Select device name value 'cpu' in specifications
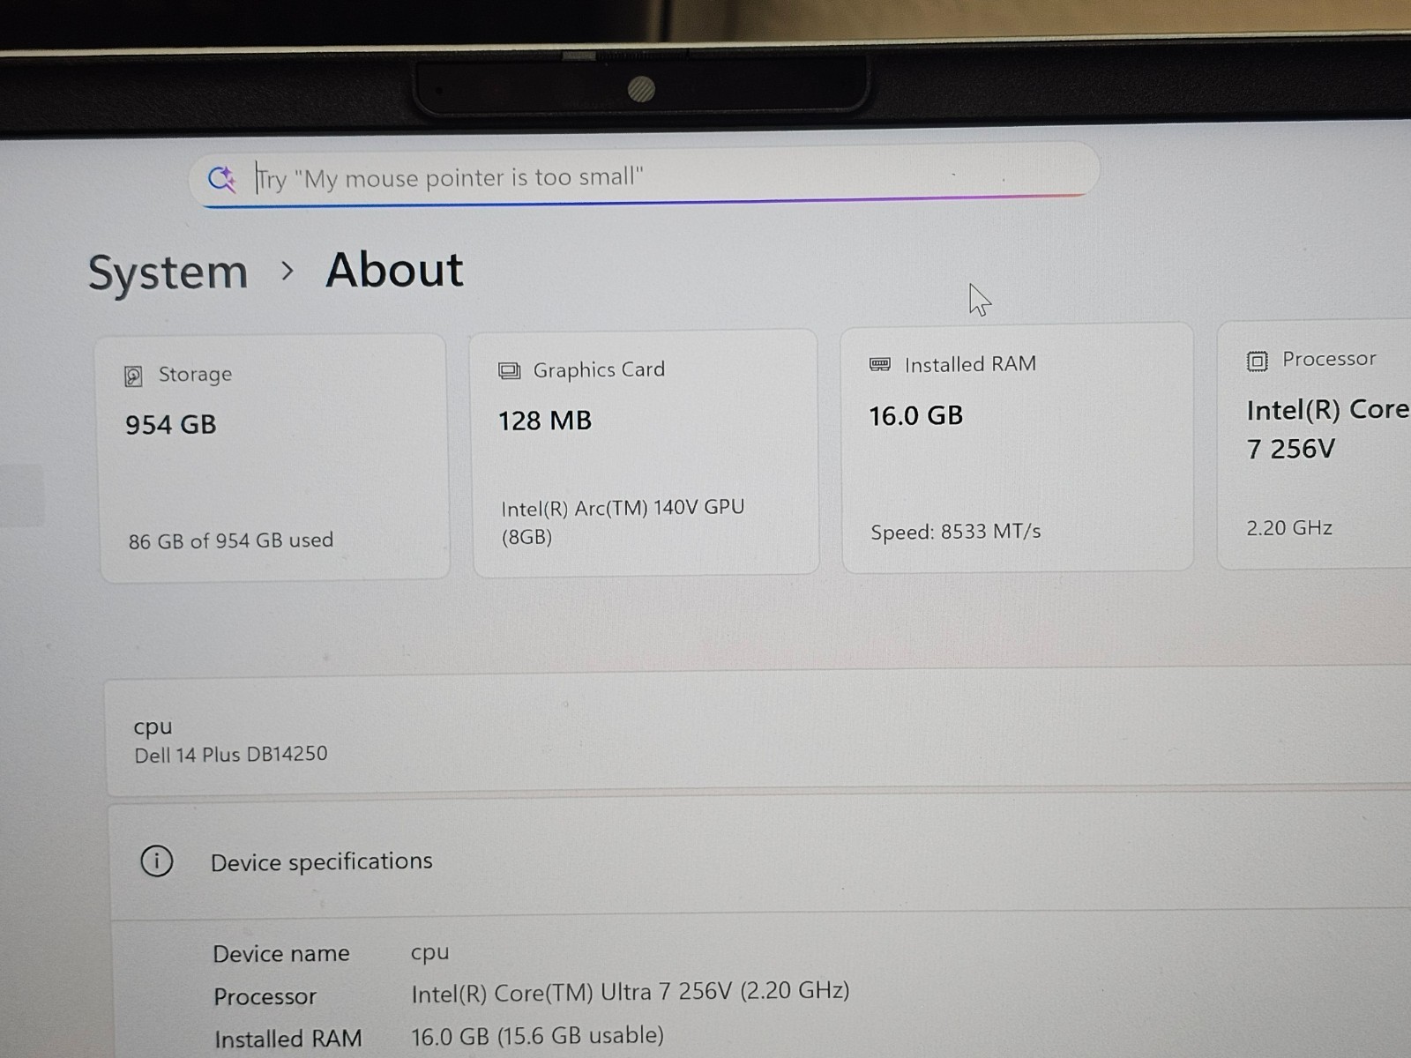The width and height of the screenshot is (1411, 1058). [x=430, y=953]
